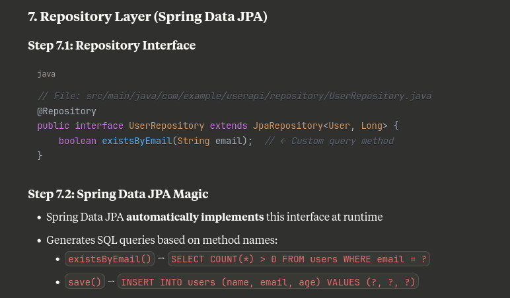Click the 'INSERT INTO users' inline code snippet

[x=268, y=281]
